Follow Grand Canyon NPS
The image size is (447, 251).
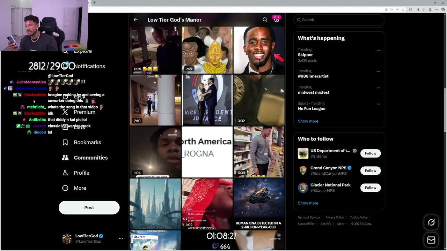[371, 170]
